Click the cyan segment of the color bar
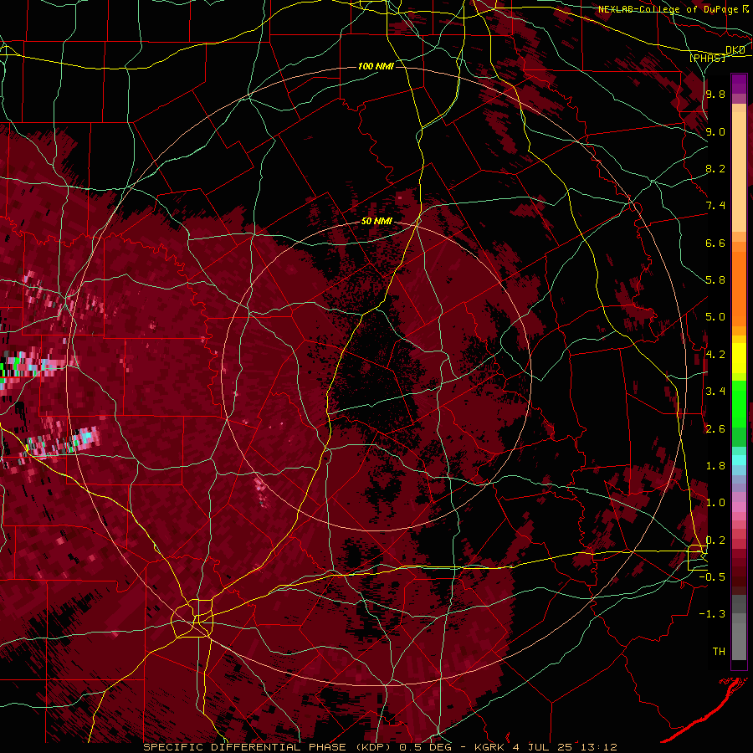The image size is (753, 753). (x=739, y=460)
